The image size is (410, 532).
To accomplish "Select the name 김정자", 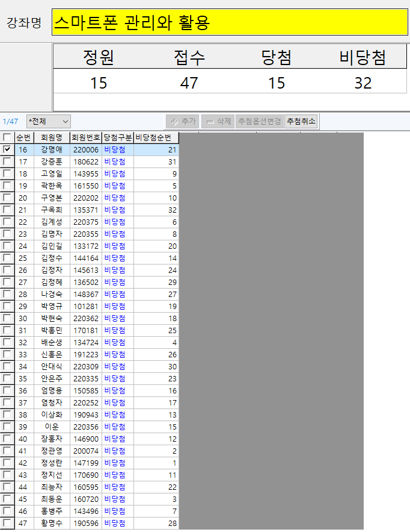I will [x=52, y=270].
